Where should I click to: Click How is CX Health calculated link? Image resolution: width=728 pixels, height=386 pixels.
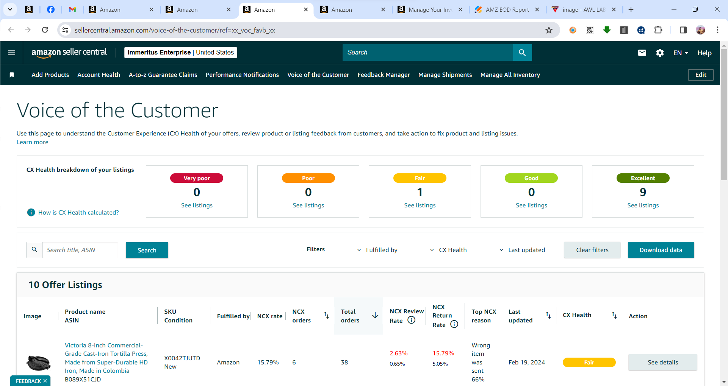[78, 212]
